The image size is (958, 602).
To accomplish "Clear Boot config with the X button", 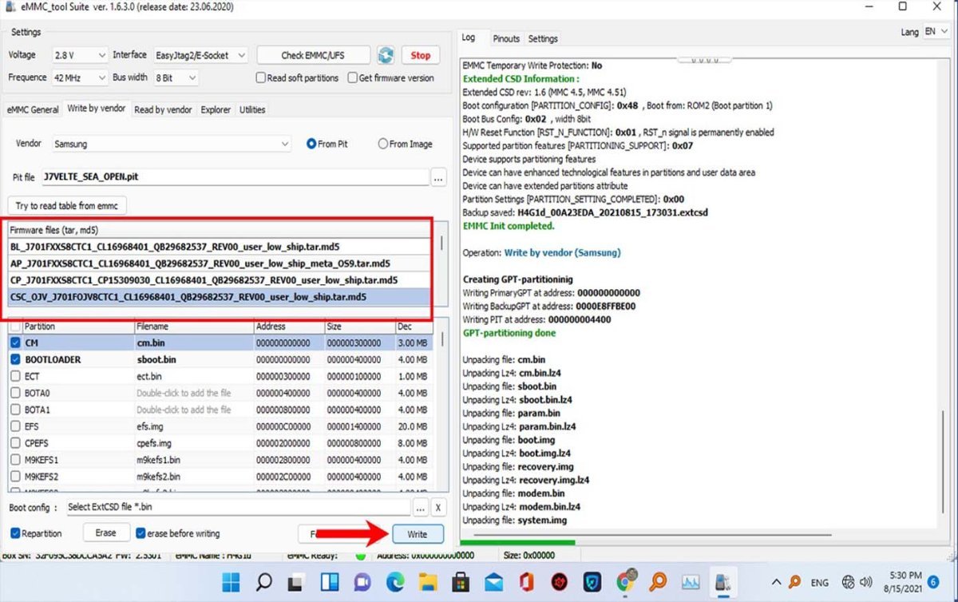I will (438, 507).
